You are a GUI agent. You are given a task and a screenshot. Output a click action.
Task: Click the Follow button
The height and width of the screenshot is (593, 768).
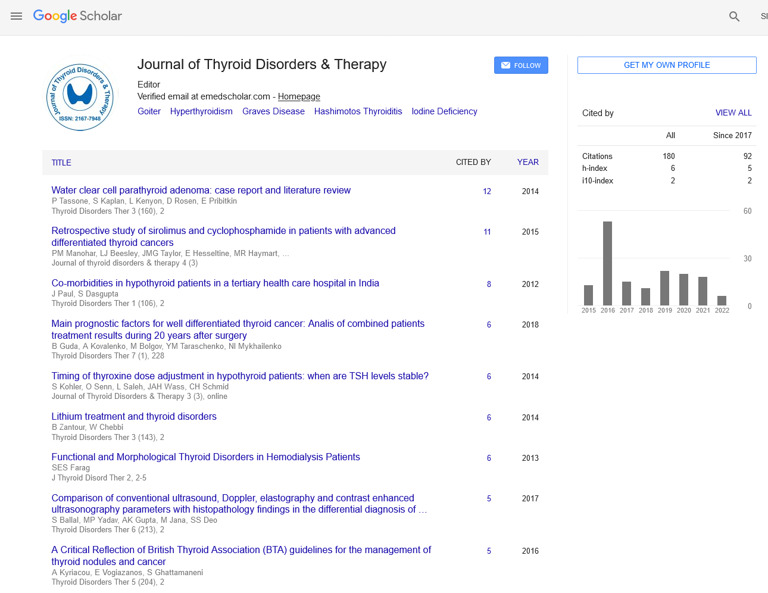[x=521, y=65]
